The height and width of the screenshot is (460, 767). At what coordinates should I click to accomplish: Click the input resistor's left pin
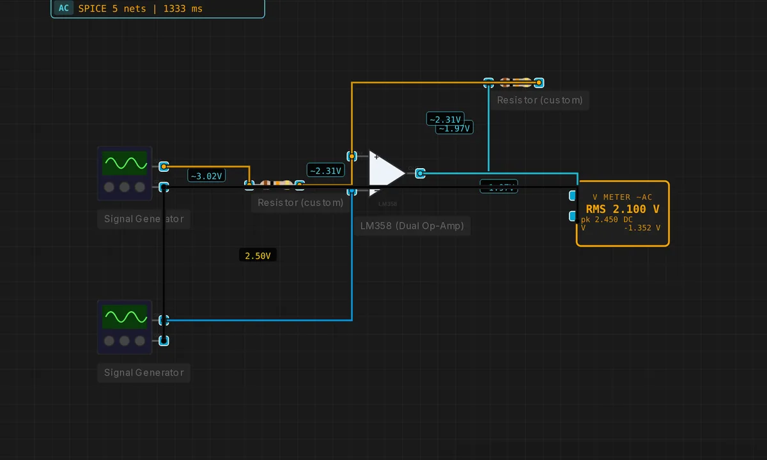[x=249, y=185]
